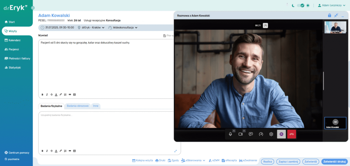This screenshot has width=350, height=166.
Task: Switch to the Badania fizykalne tab
Action: coord(51,106)
